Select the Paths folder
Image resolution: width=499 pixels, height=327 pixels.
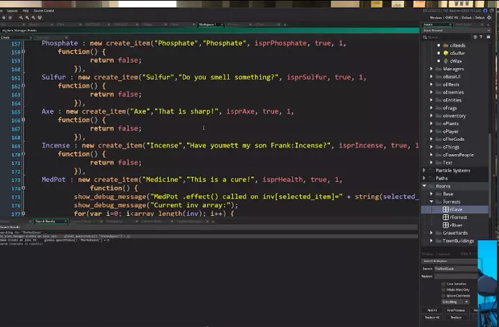coord(442,178)
